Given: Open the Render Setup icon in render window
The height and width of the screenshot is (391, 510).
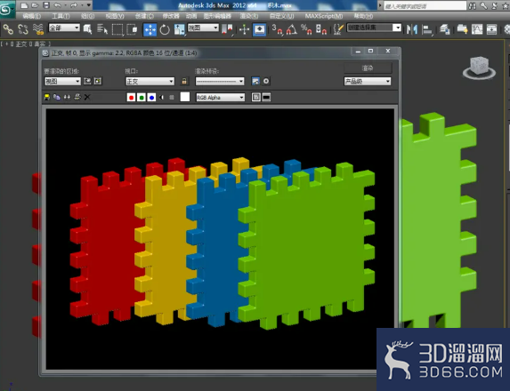Looking at the screenshot, I should [255, 81].
